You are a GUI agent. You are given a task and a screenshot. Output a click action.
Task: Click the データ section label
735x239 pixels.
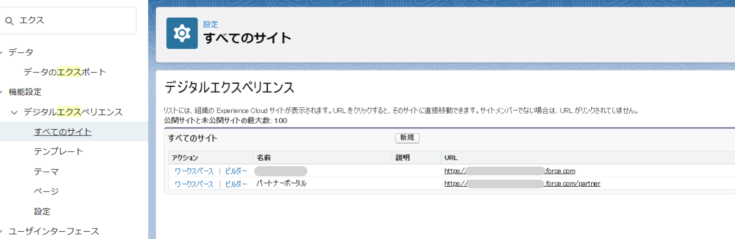coord(21,52)
